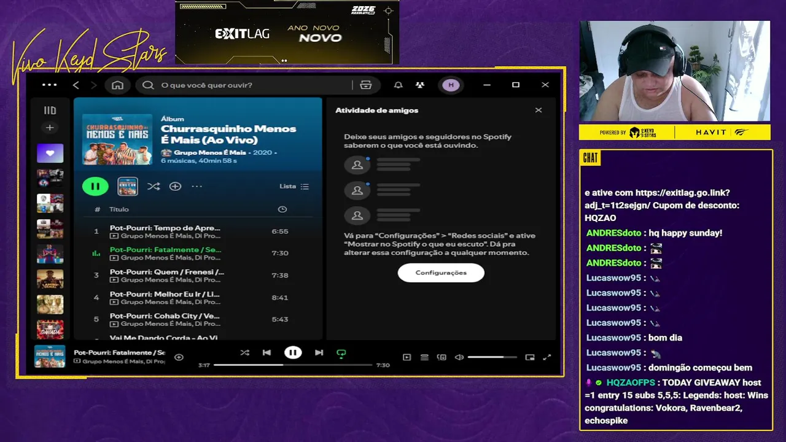The width and height of the screenshot is (786, 442).
Task: Select track Pot-Pourri: Quem / Frenesi
Action: point(198,275)
